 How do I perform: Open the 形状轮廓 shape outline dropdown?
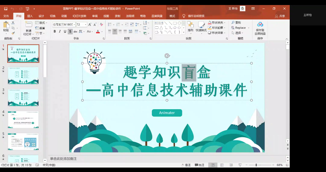tap(217, 28)
